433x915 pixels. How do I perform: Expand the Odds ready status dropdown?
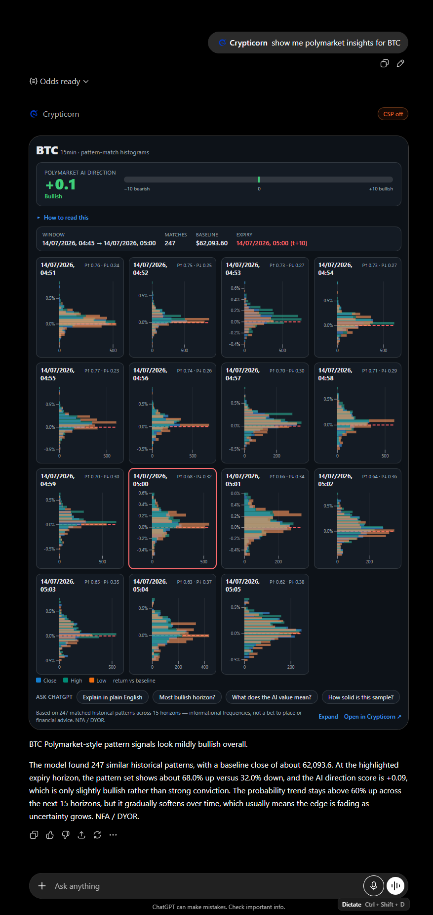(59, 82)
